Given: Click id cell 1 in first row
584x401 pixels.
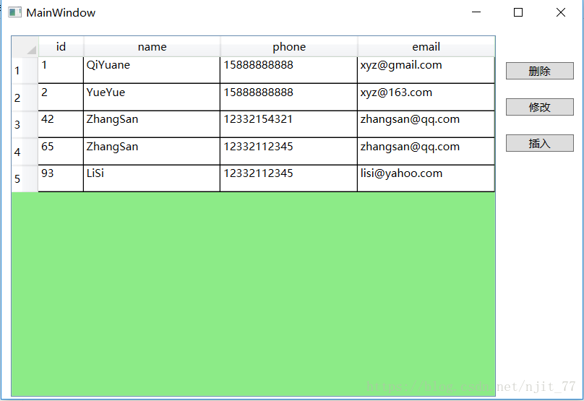Looking at the screenshot, I should click(61, 70).
